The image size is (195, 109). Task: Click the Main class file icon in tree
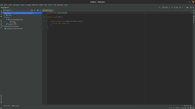pyautogui.click(x=11, y=22)
